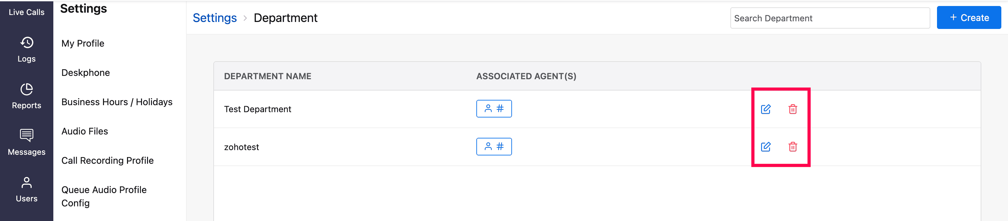Edit the Test Department entry

[765, 109]
